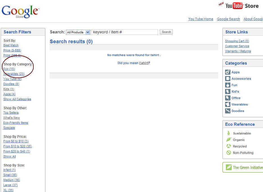The width and height of the screenshot is (263, 192).
Task: Open the Accessories category text link
Action: point(241,79)
